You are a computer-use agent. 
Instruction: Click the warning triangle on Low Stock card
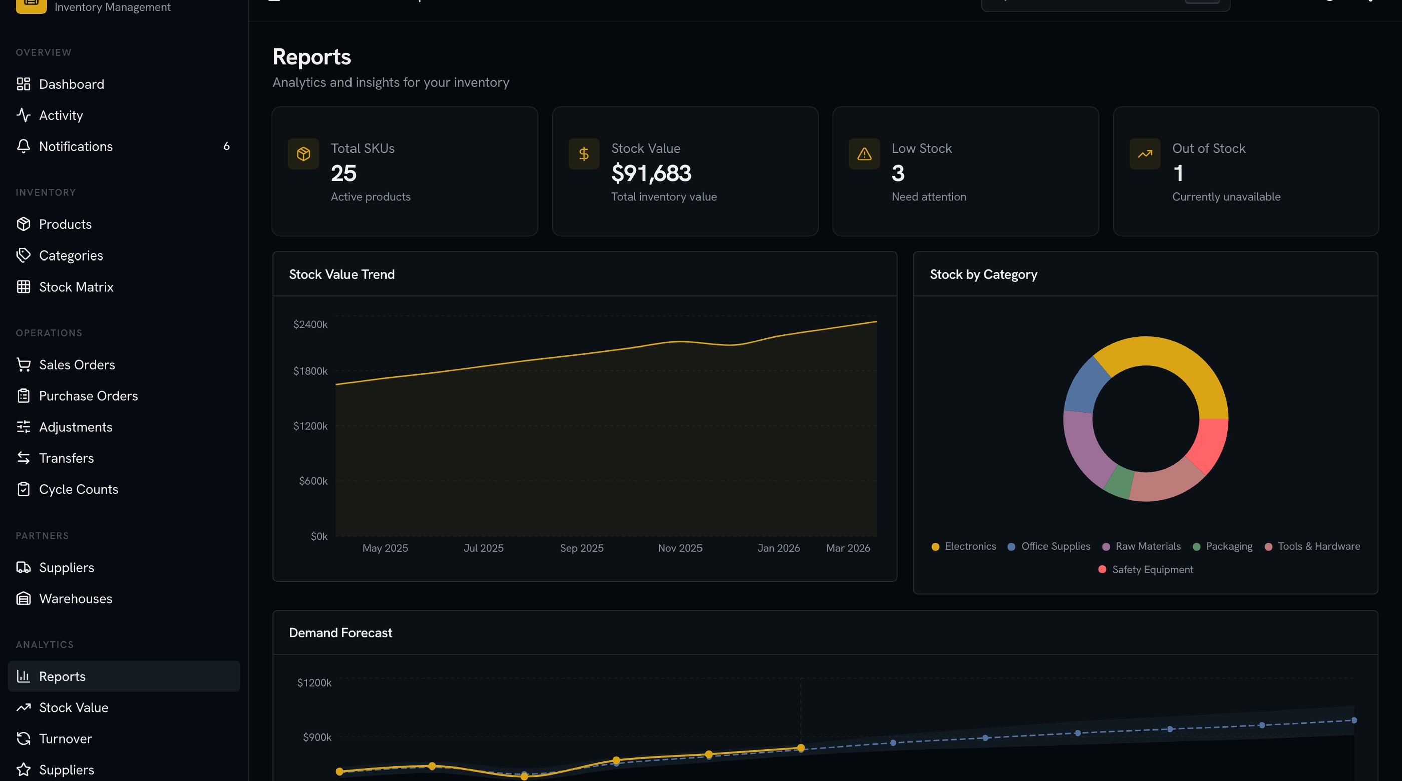(864, 154)
